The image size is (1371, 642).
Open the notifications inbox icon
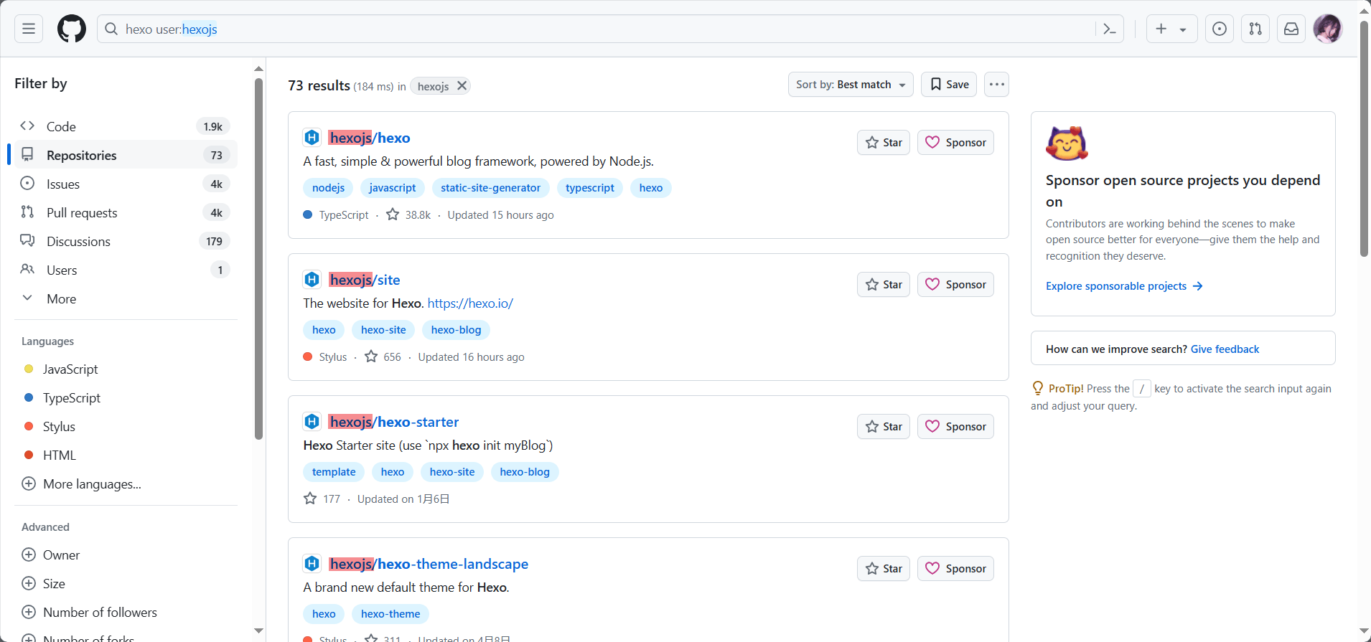pyautogui.click(x=1291, y=29)
